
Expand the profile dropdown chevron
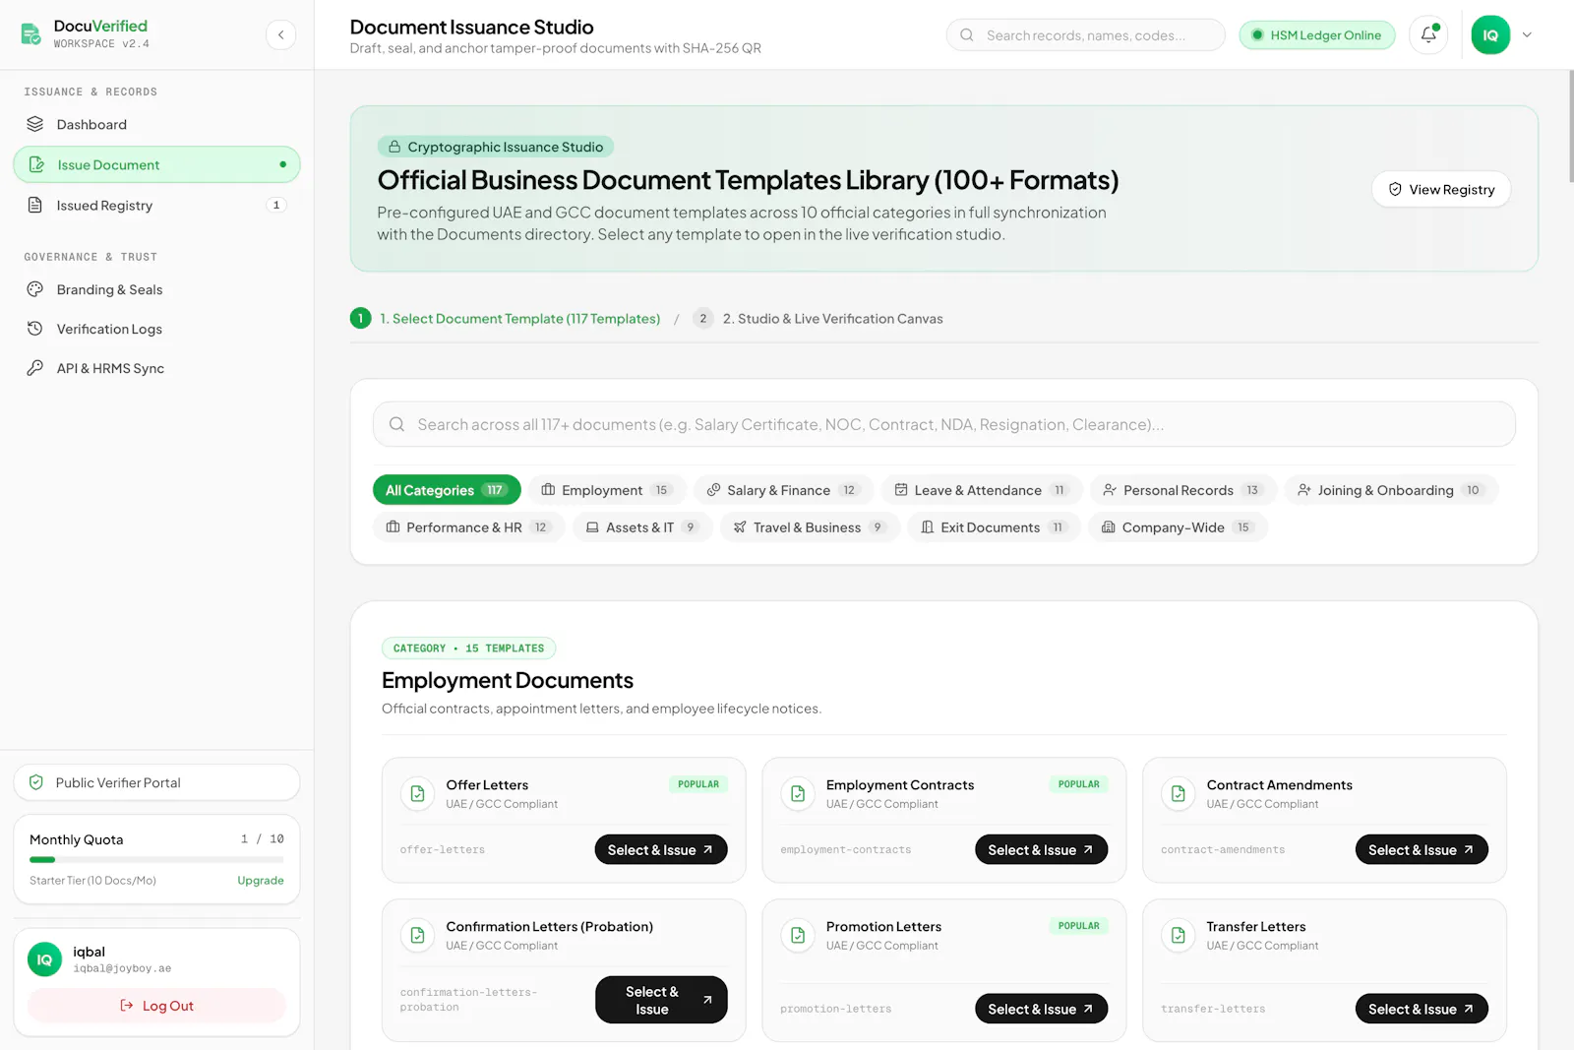coord(1527,34)
